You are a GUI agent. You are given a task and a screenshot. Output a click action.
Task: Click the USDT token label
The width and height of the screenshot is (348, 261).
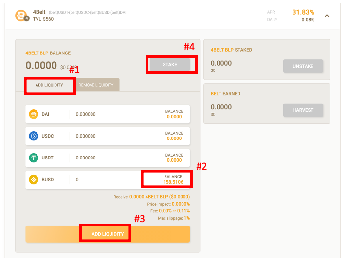[x=47, y=158]
